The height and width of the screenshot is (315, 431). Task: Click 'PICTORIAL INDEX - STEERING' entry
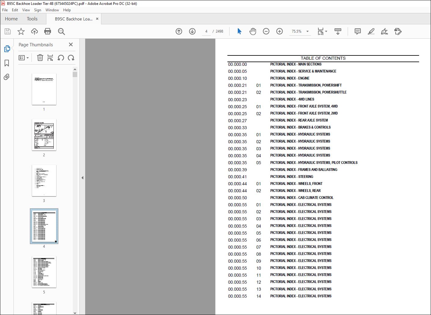(292, 177)
